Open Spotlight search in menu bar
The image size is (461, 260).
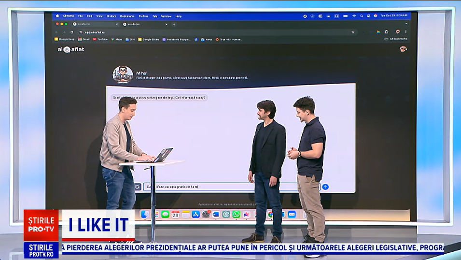[362, 16]
